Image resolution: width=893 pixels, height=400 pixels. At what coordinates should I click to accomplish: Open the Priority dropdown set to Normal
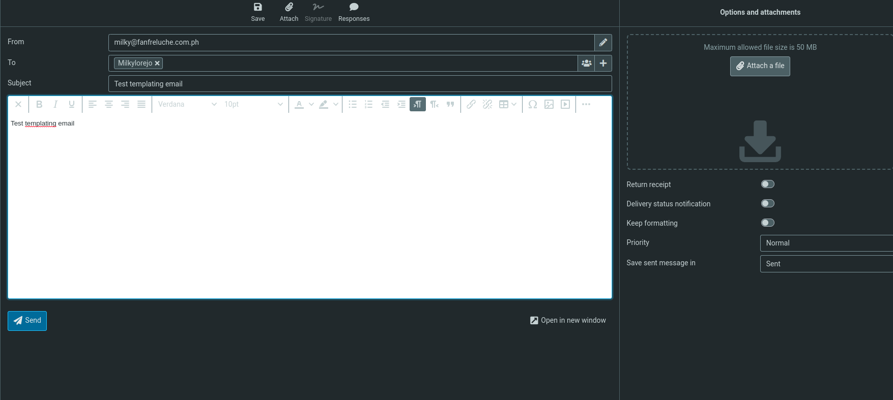pos(826,243)
